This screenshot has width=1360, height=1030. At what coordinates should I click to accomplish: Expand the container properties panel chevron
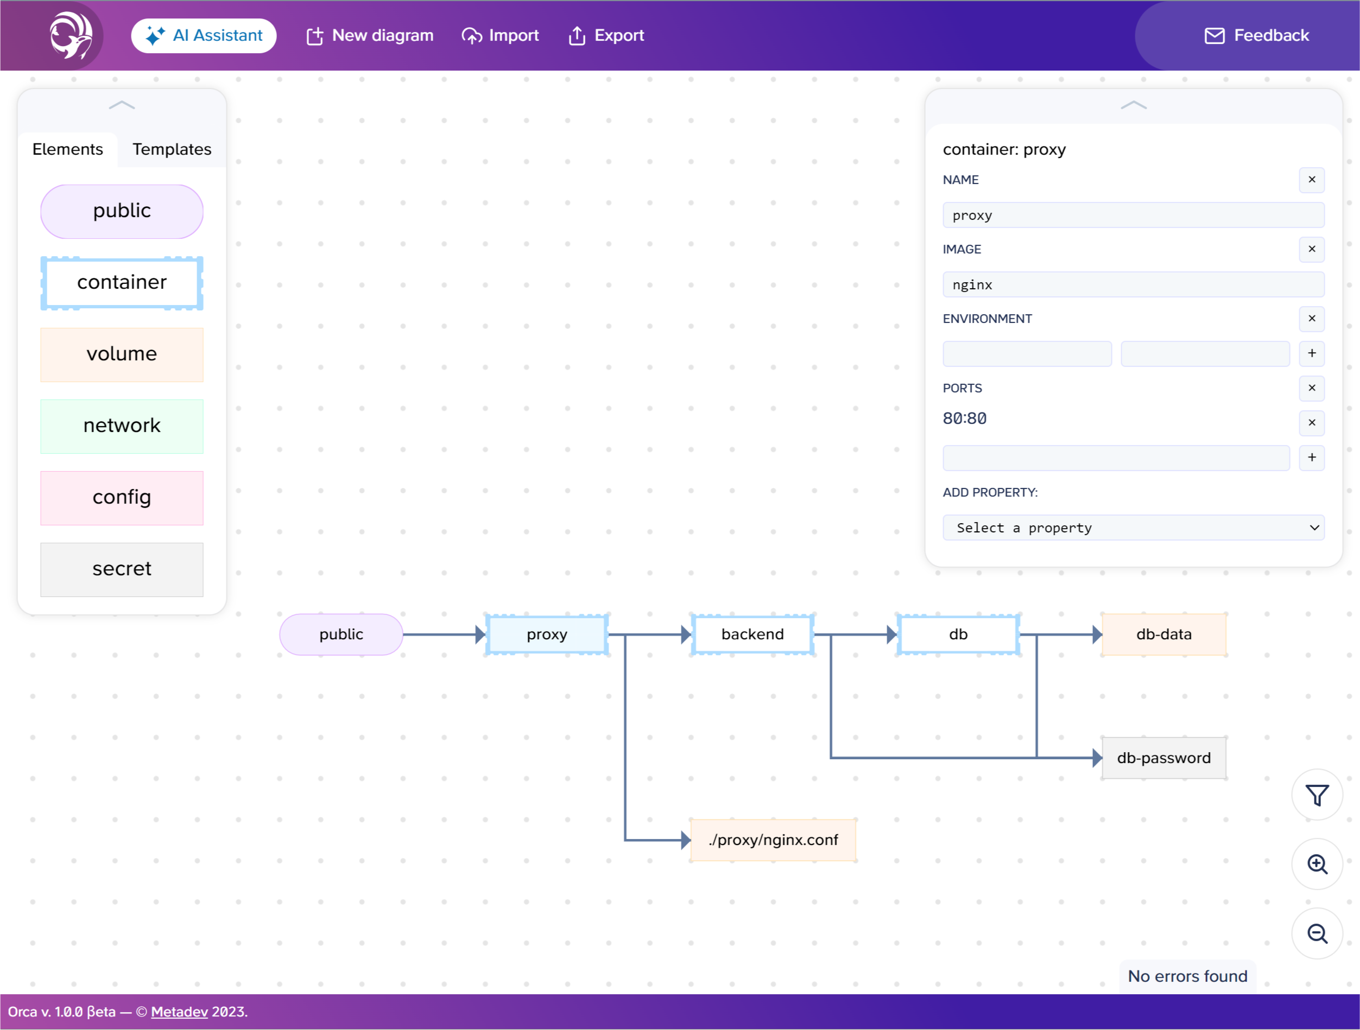pos(1134,105)
